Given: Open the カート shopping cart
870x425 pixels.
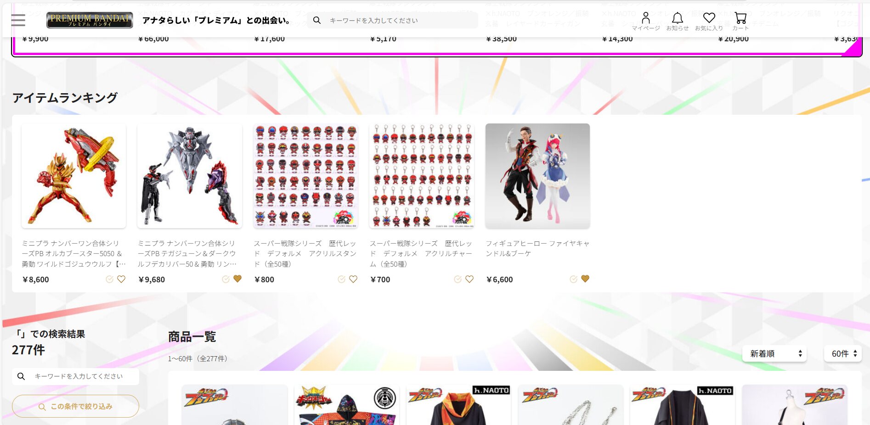Looking at the screenshot, I should [x=740, y=22].
